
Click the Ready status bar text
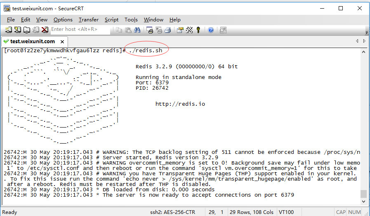tap(9, 212)
